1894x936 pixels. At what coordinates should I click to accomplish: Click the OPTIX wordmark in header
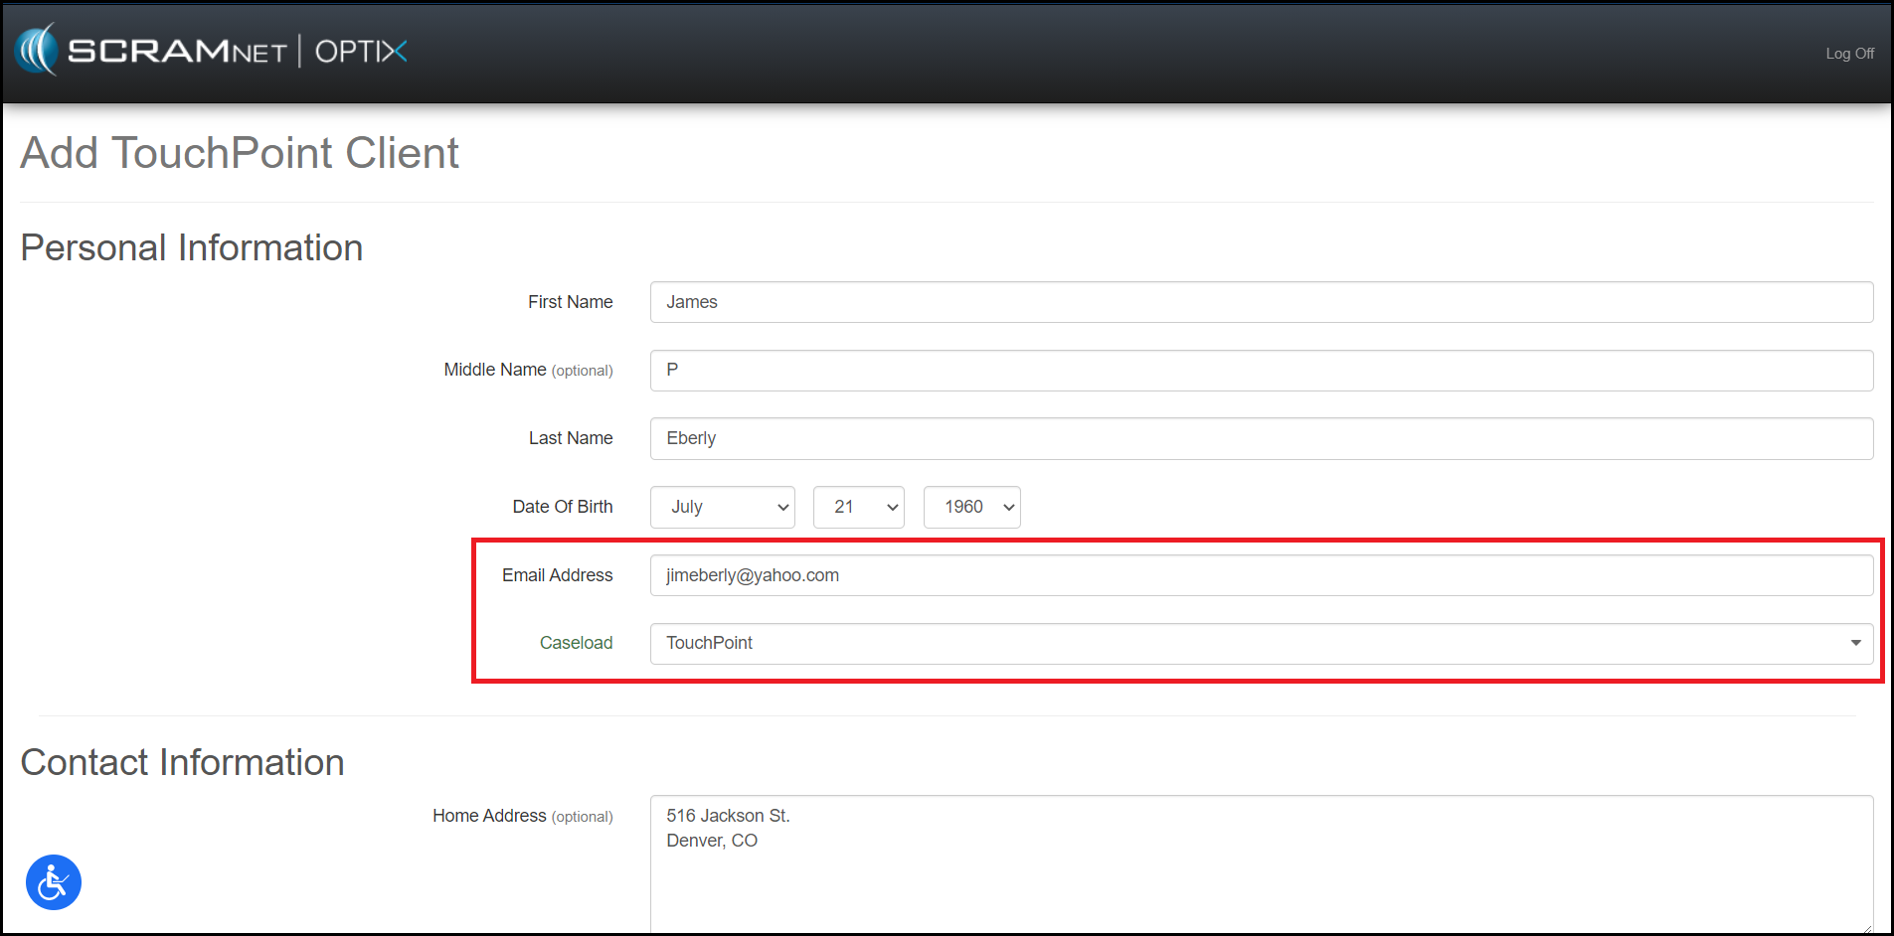click(x=361, y=52)
